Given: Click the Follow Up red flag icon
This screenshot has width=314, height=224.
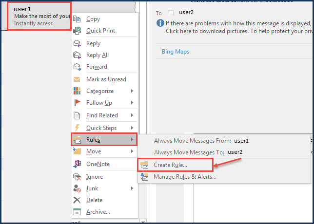Looking at the screenshot, I should (77, 103).
